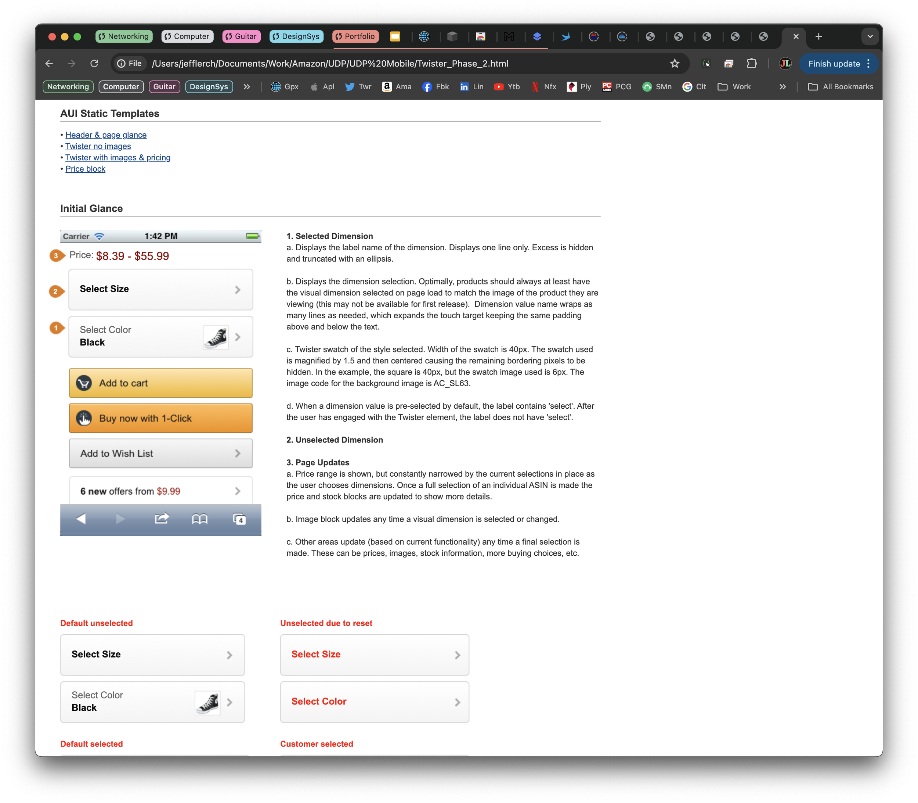Open the Twitter bookmark labeled Twr
This screenshot has height=803, width=918.
(358, 86)
